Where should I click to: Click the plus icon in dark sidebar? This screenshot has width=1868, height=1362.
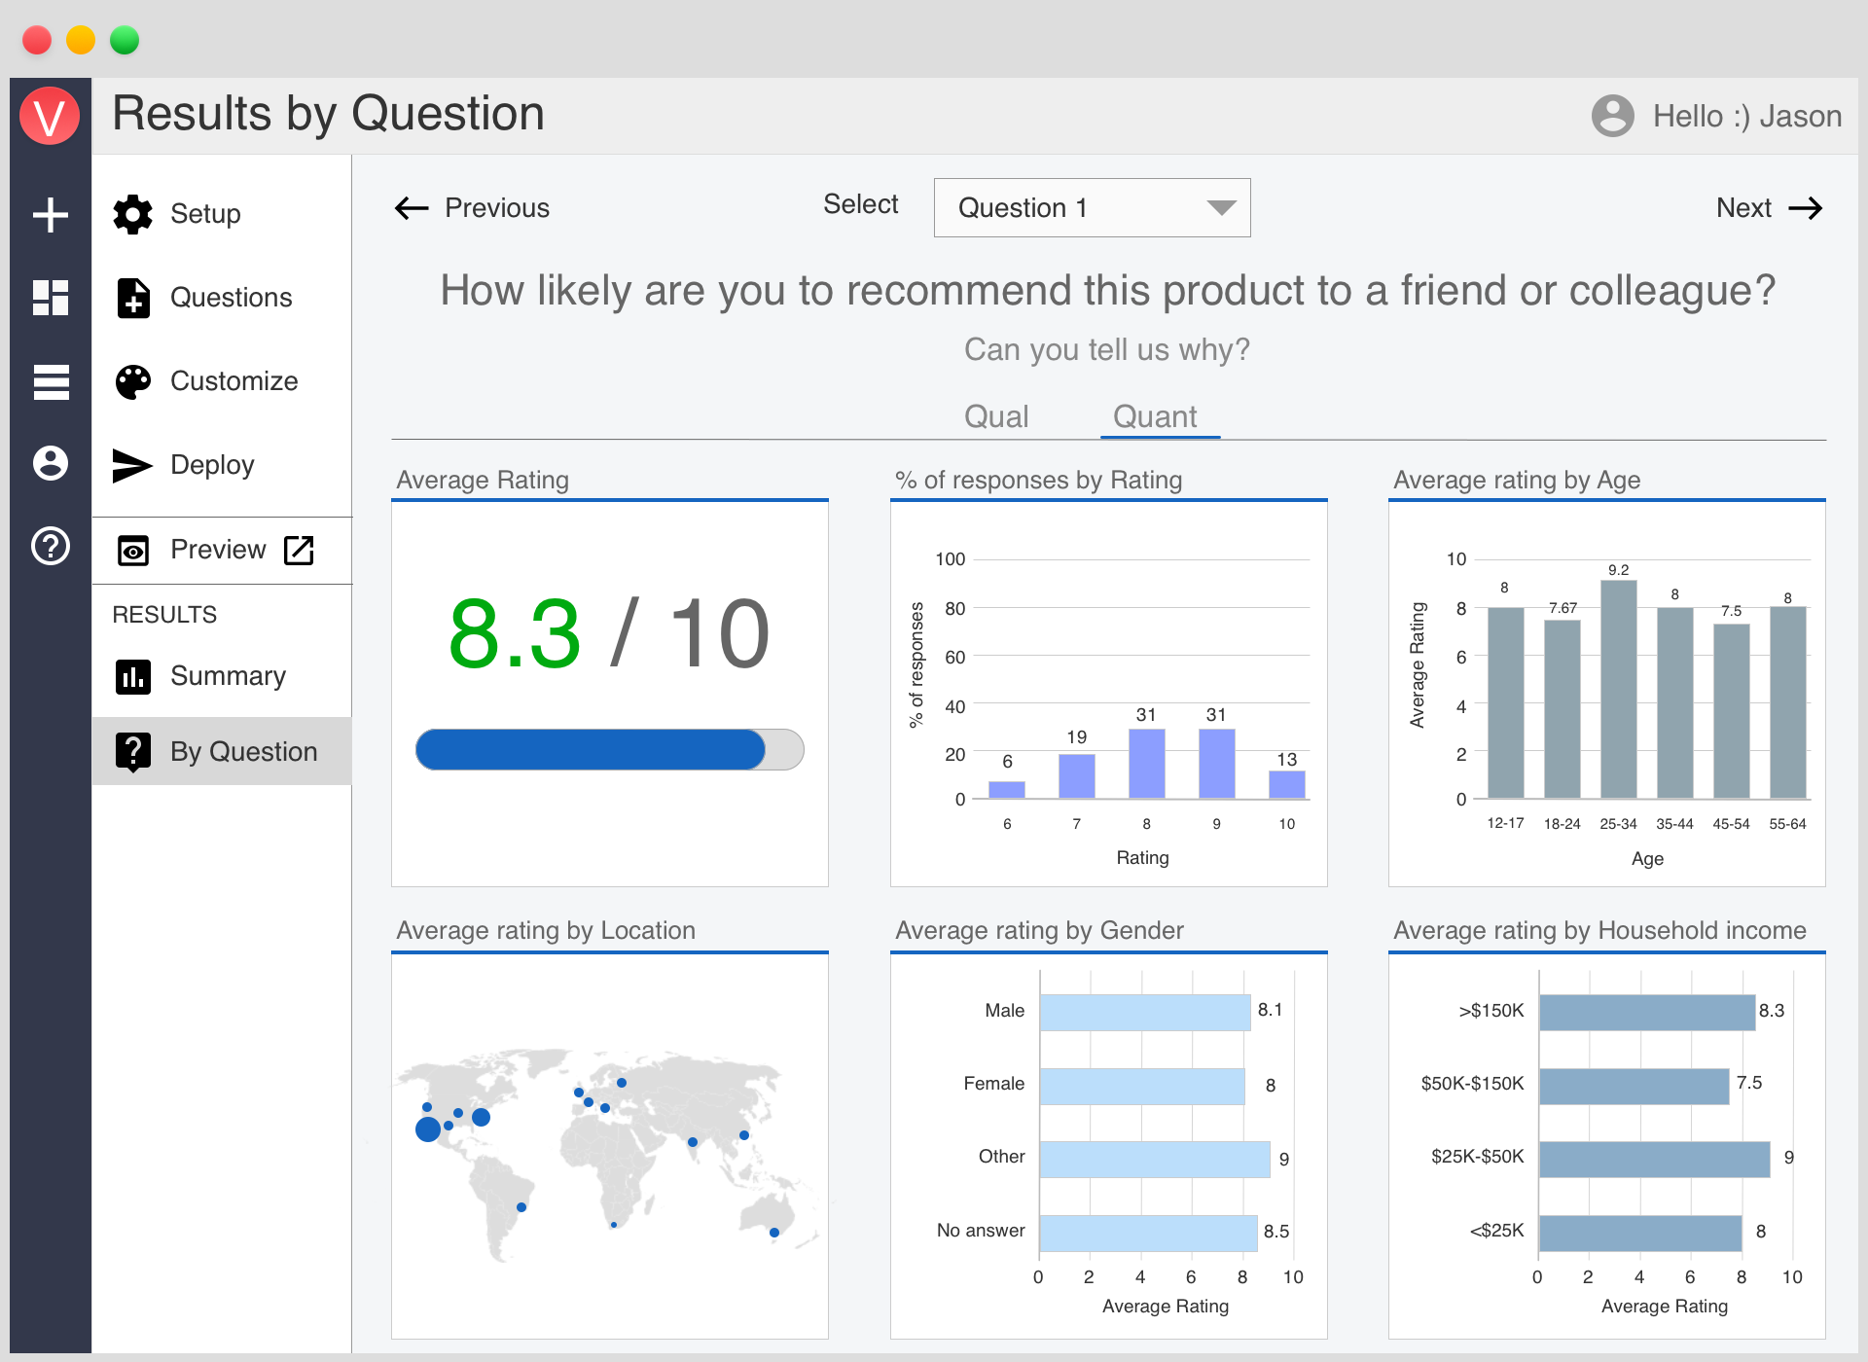point(51,214)
